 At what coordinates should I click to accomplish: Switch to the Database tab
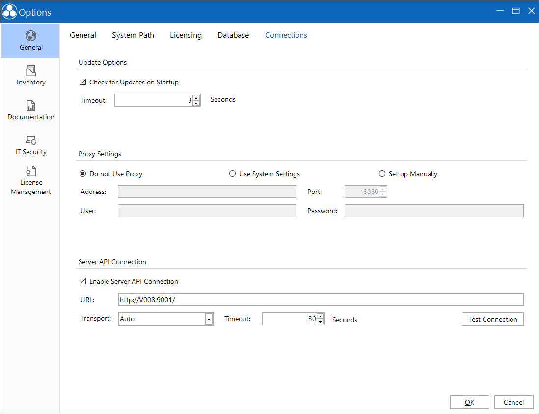point(233,35)
